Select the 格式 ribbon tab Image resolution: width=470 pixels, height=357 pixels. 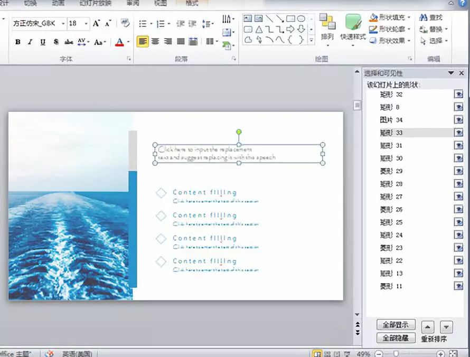coord(192,3)
